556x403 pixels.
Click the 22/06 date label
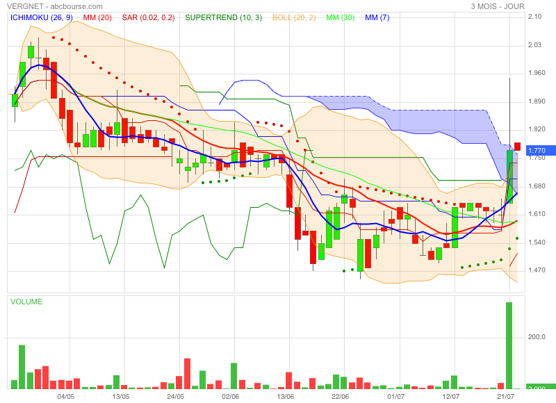[x=341, y=396]
